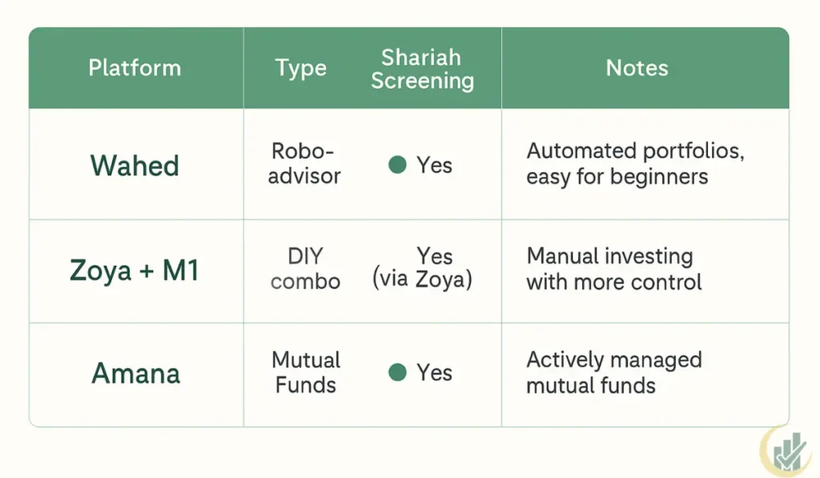Click the Actively managed mutual funds note
Image resolution: width=820 pixels, height=478 pixels.
click(614, 372)
